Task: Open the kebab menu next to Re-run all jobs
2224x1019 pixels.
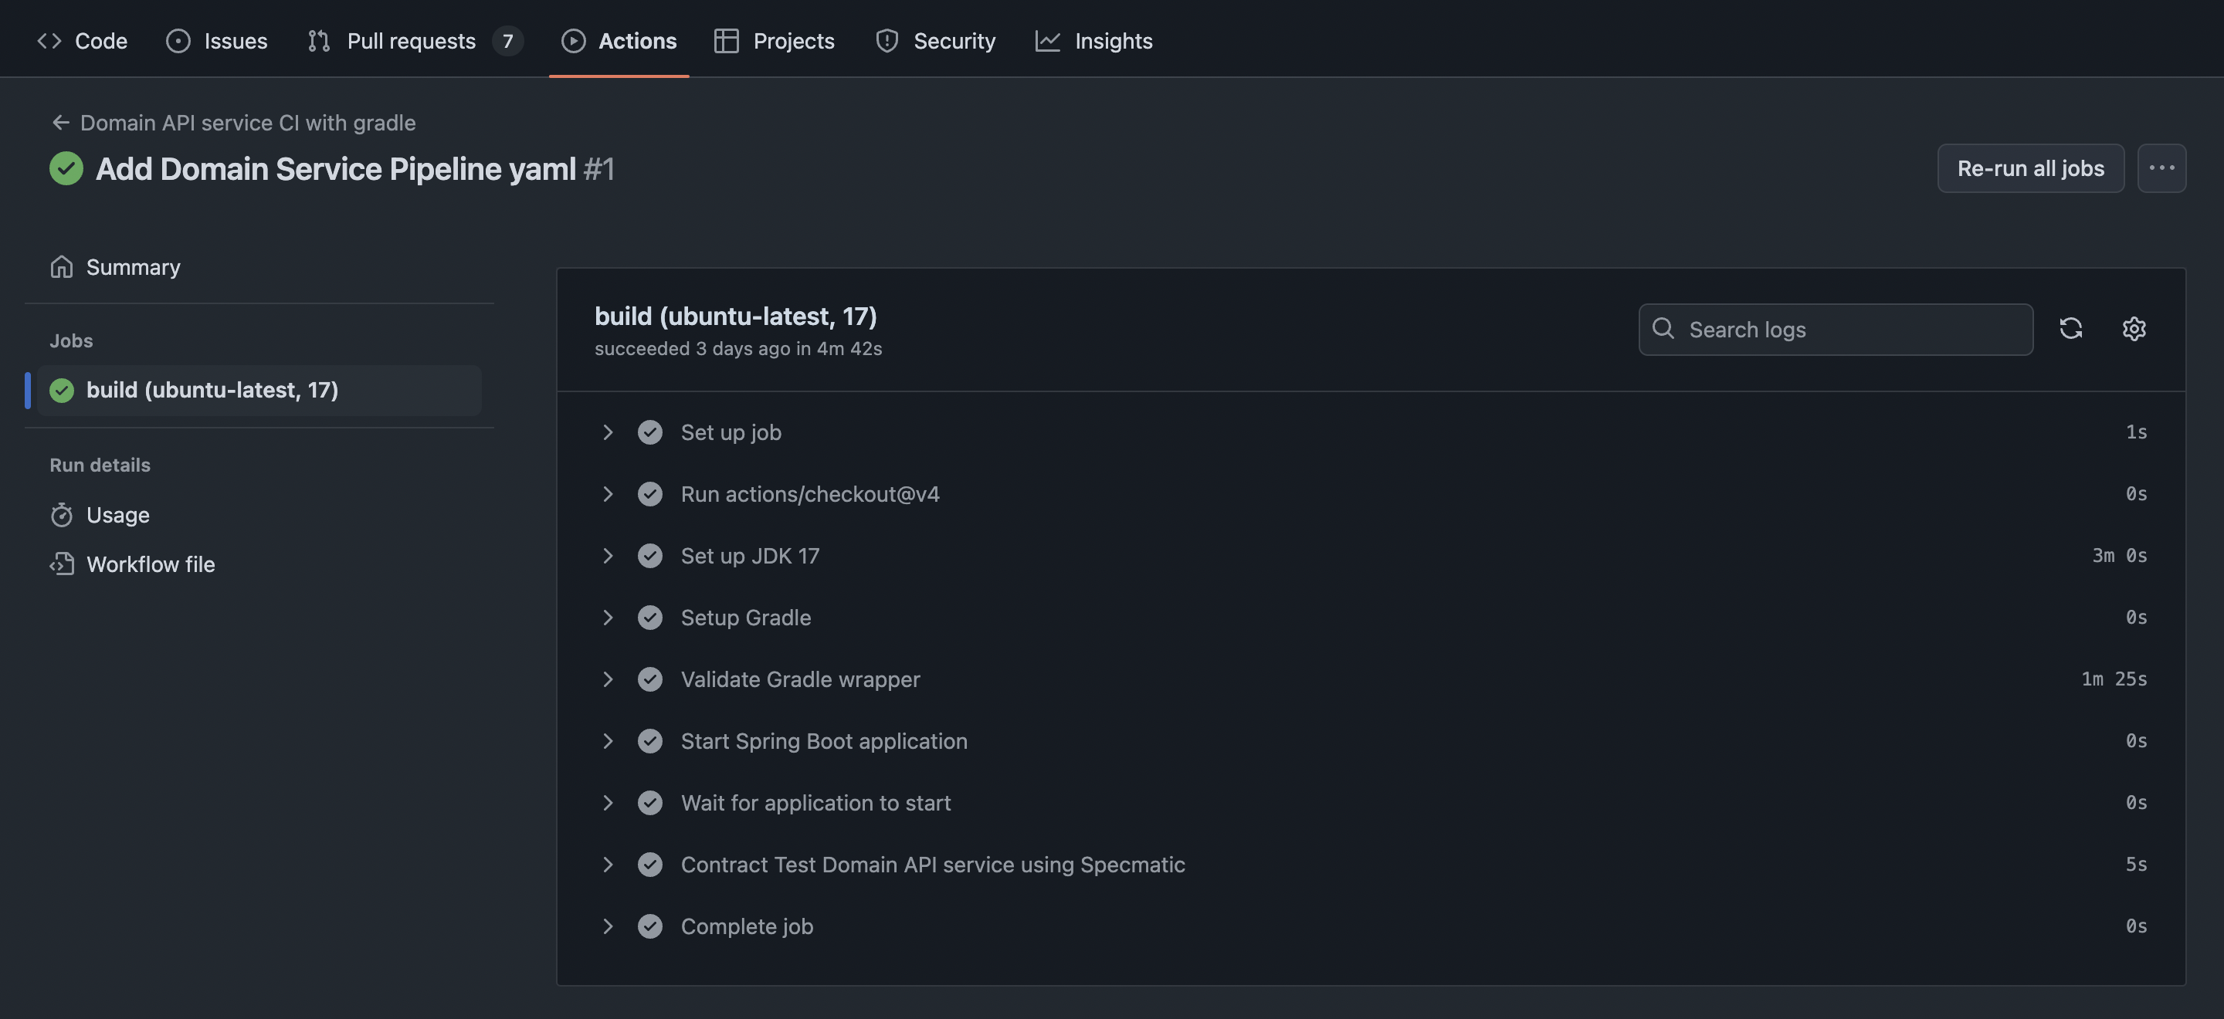Action: [x=2162, y=168]
